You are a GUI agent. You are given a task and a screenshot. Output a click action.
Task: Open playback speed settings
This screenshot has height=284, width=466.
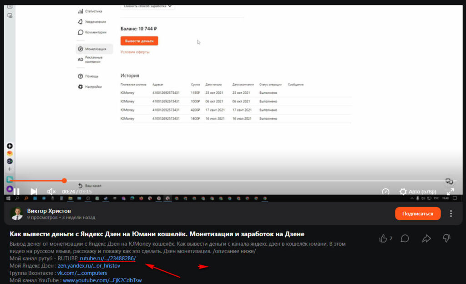pos(385,192)
